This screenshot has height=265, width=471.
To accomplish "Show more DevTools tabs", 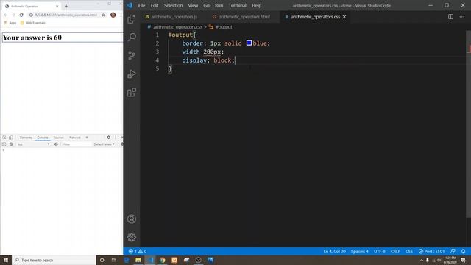I will point(87,138).
